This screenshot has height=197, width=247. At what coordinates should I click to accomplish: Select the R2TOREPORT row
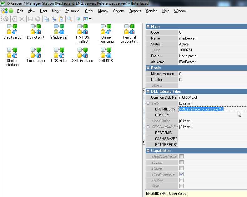tap(196, 144)
